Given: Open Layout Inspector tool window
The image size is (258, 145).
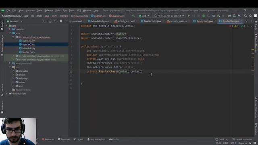Looking at the screenshot, I should coord(242,139).
